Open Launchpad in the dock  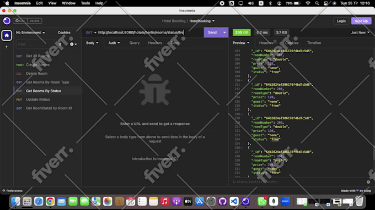pyautogui.click(x=27, y=201)
